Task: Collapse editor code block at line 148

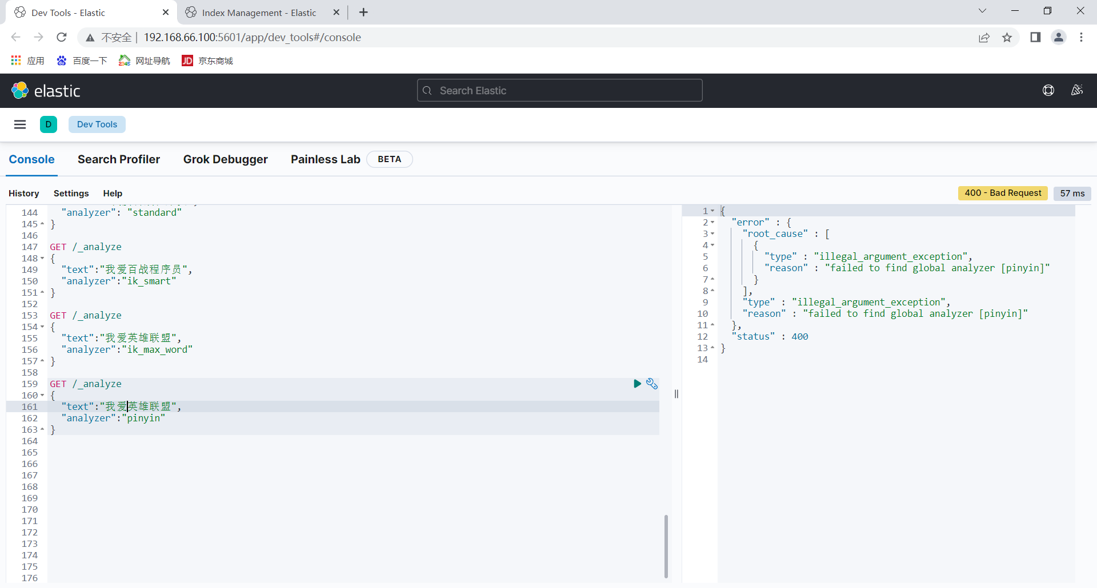Action: point(42,258)
